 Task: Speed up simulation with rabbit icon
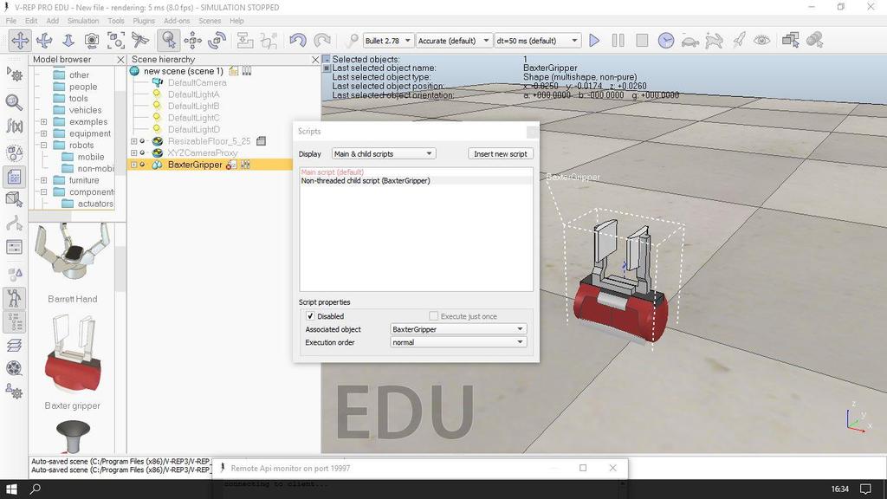click(x=714, y=40)
